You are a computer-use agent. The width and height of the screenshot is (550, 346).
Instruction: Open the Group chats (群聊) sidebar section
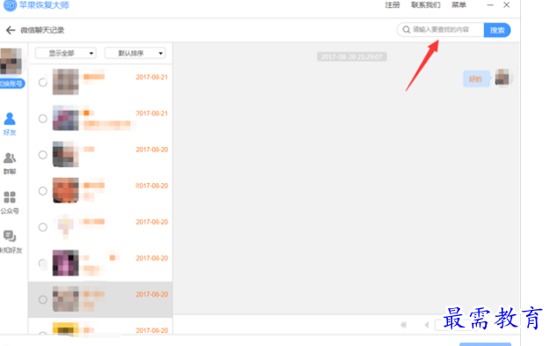coord(10,163)
